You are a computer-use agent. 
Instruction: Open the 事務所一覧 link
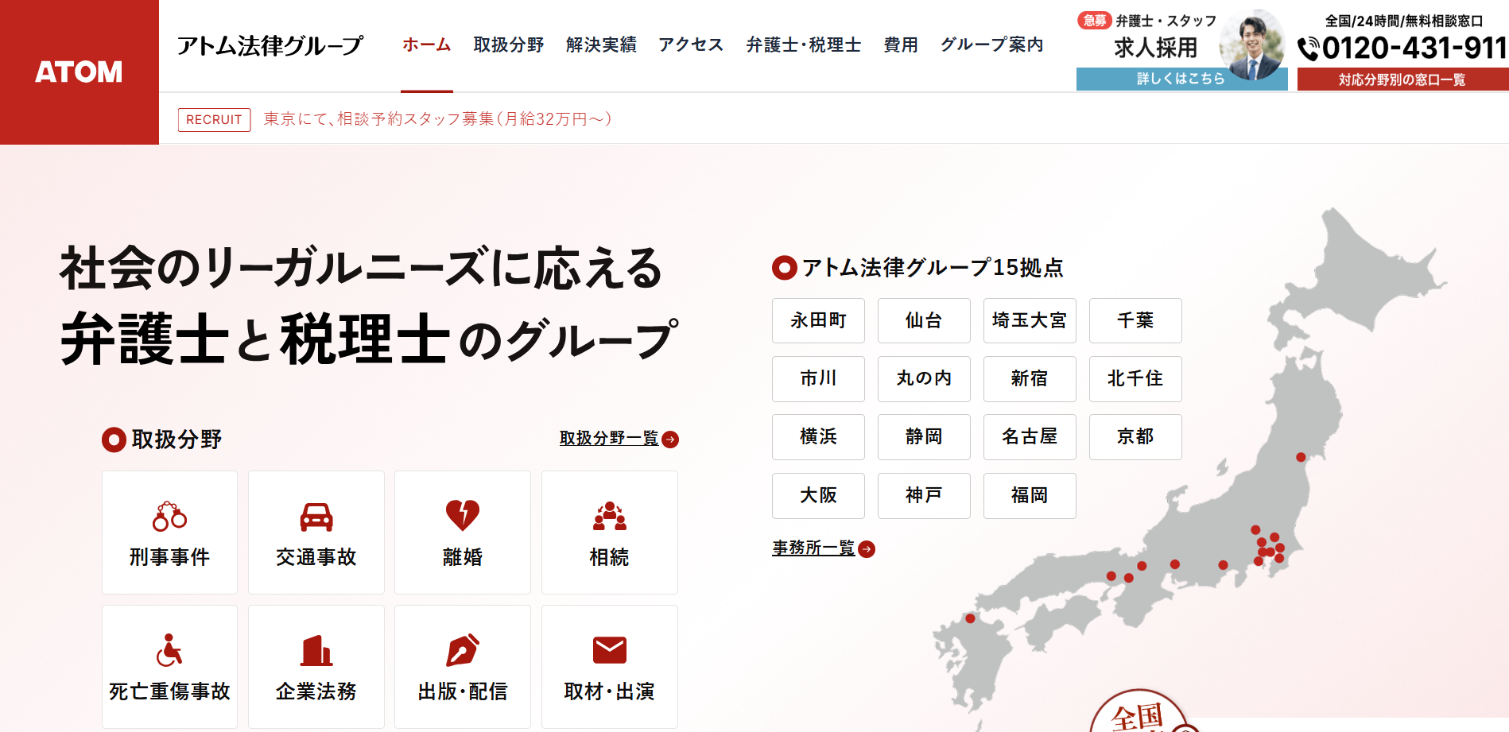[813, 548]
